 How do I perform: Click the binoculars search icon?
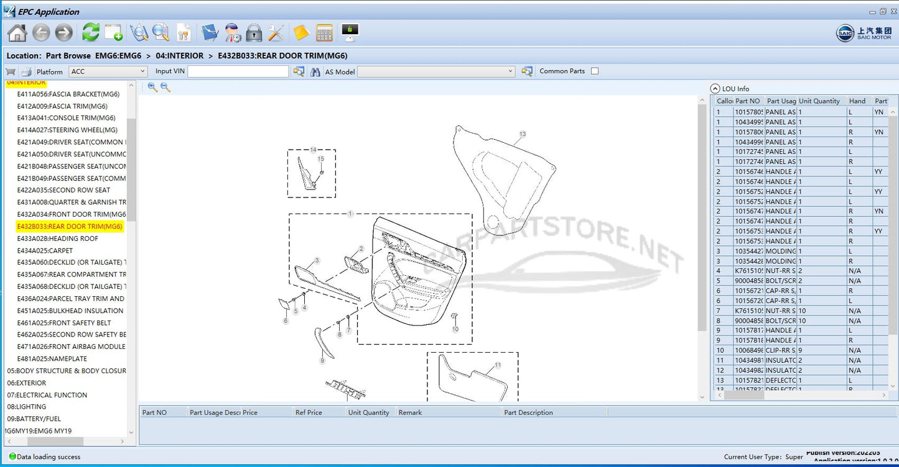tap(315, 71)
